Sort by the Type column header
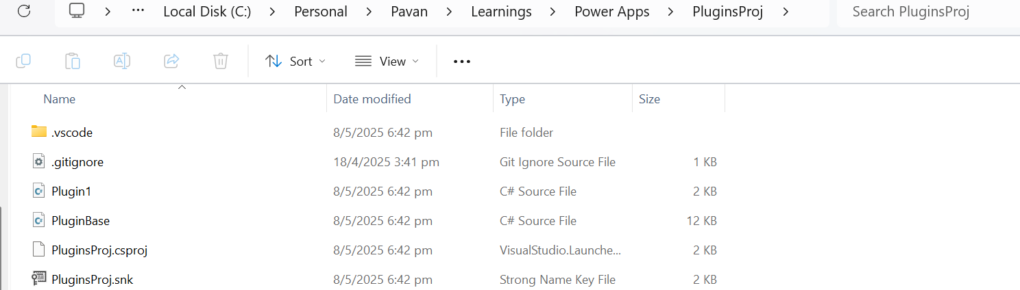Image resolution: width=1020 pixels, height=290 pixels. (512, 99)
